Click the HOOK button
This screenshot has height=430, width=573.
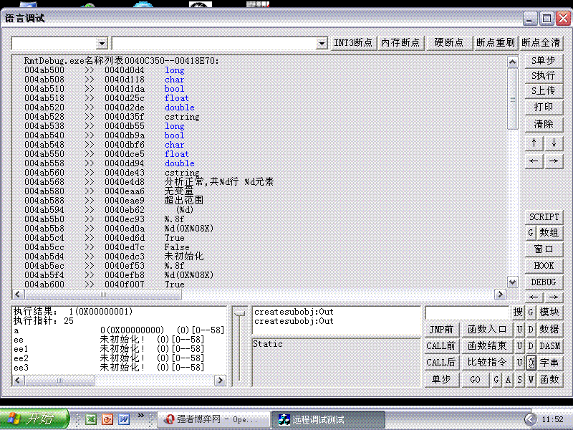coord(544,266)
